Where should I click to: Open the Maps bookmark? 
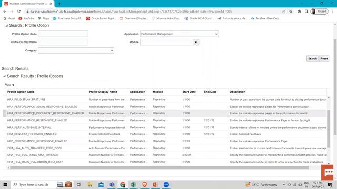pyautogui.click(x=44, y=19)
